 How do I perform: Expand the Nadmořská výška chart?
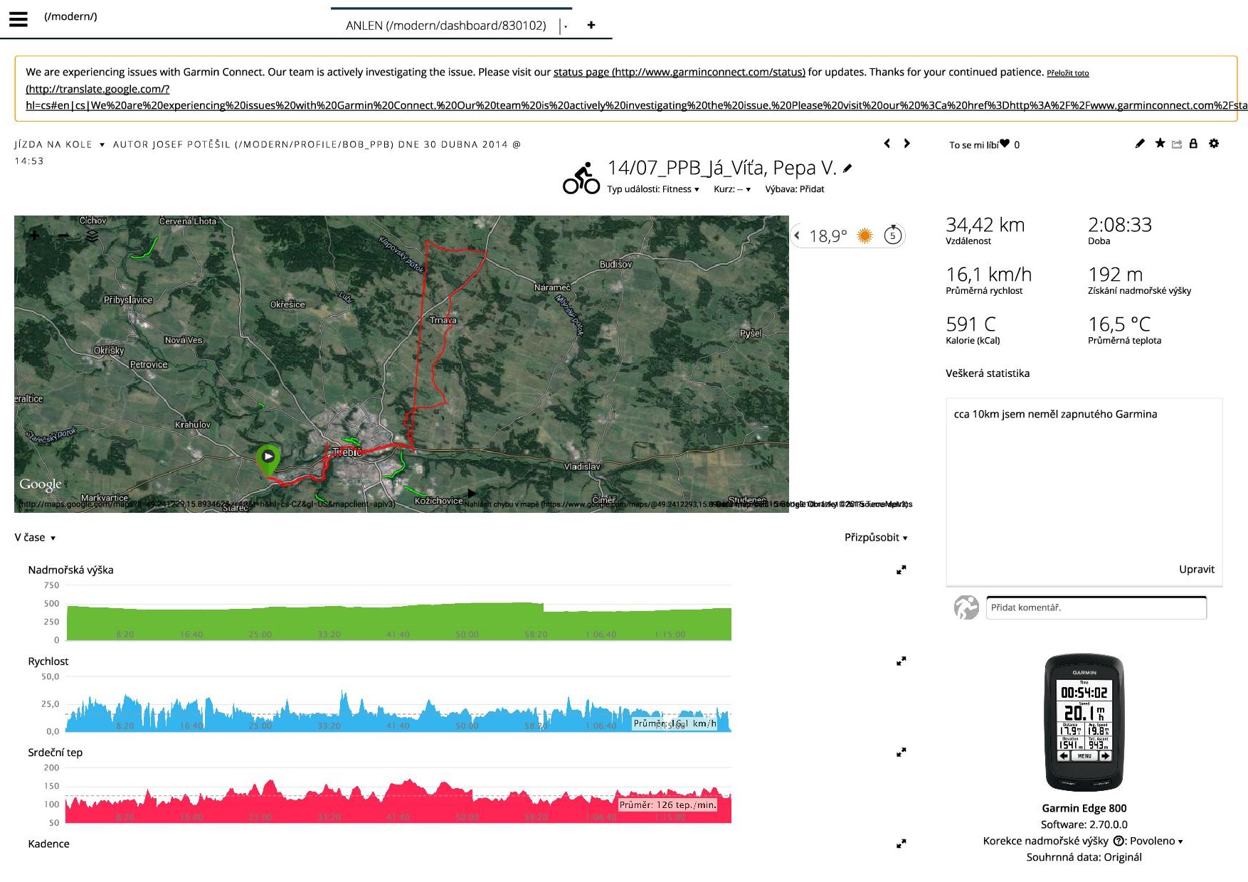(901, 570)
